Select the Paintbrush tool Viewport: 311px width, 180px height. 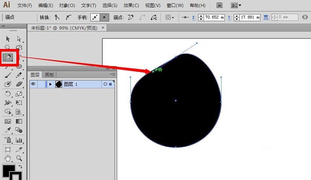point(8,75)
